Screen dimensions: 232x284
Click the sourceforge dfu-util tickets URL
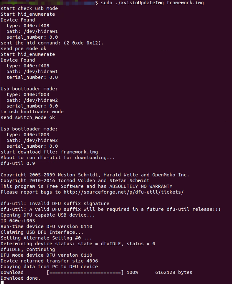coord(124,192)
